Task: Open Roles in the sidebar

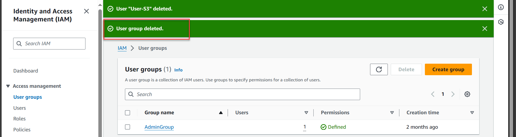Action: (x=20, y=119)
